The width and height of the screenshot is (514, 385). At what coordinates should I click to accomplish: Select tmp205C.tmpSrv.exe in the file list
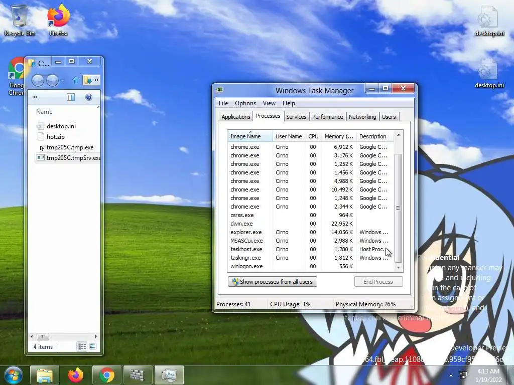[68, 158]
